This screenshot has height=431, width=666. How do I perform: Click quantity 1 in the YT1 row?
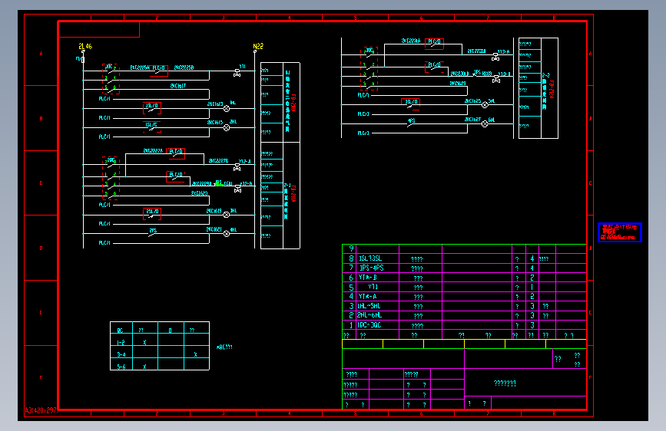click(532, 287)
